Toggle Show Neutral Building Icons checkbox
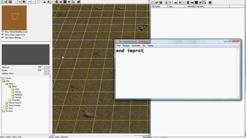Screen dimensions: 246x138 [3, 31]
